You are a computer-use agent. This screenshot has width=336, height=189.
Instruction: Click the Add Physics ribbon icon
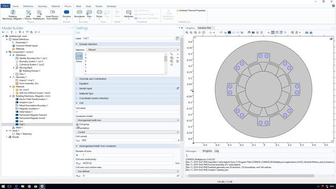click(x=28, y=15)
